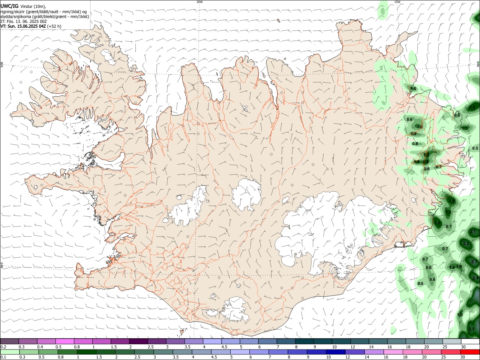The height and width of the screenshot is (360, 480).
Task: Pick the 20 rose-pink swatch in lower legend row
Action: pos(431,352)
